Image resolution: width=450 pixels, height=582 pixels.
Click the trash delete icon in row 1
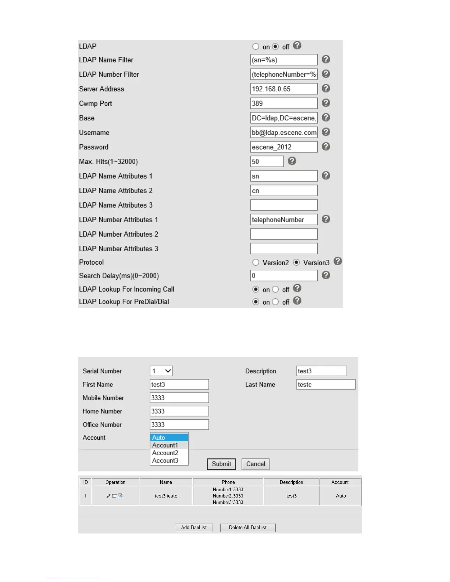tap(114, 496)
